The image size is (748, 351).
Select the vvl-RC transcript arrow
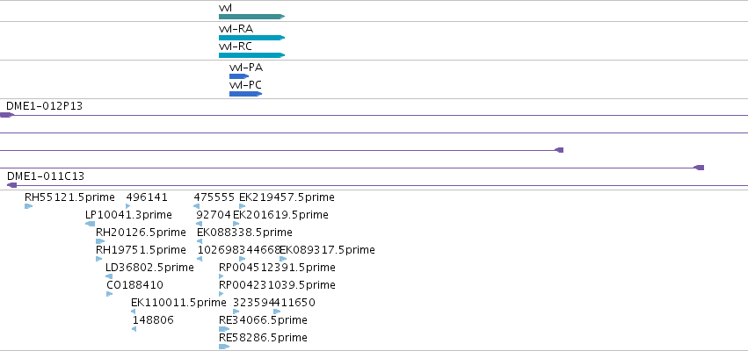[252, 55]
